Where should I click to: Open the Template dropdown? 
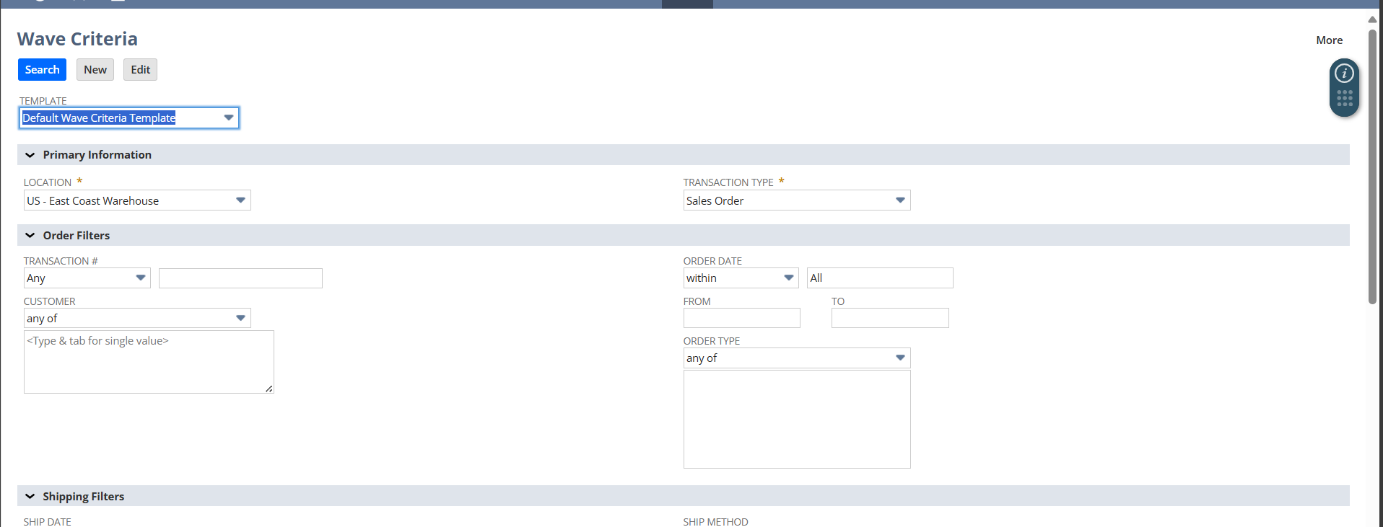(x=228, y=118)
